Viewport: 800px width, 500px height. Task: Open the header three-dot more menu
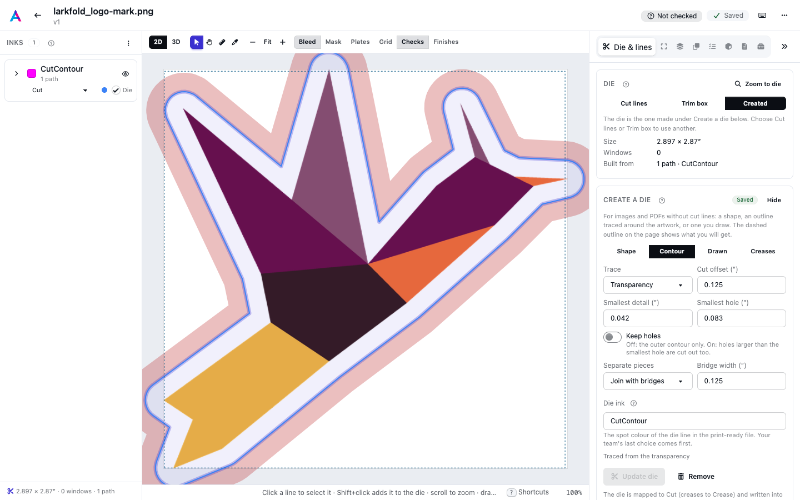coord(784,16)
